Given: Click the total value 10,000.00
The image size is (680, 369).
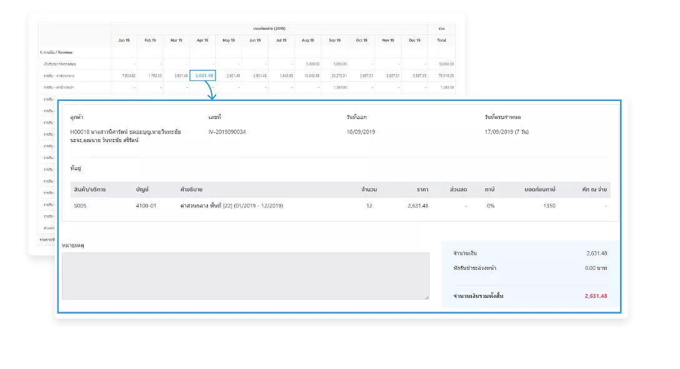Looking at the screenshot, I should click(x=446, y=64).
